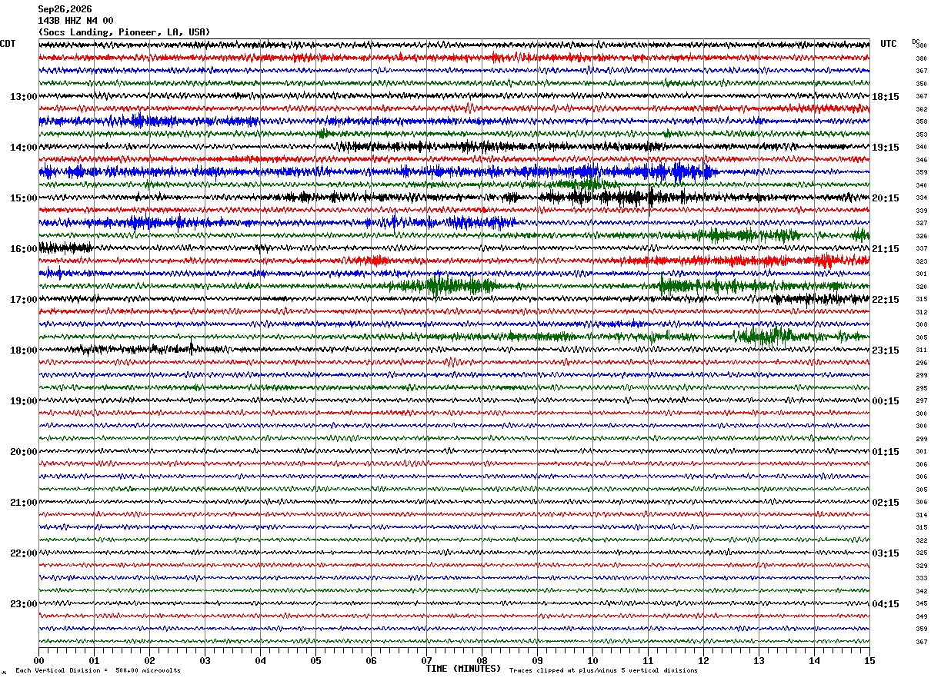
Task: Click the 00 minute tick on the x-axis
Action: point(38,660)
